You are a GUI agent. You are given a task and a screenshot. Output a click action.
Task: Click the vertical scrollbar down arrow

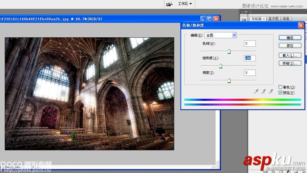click(218, 163)
